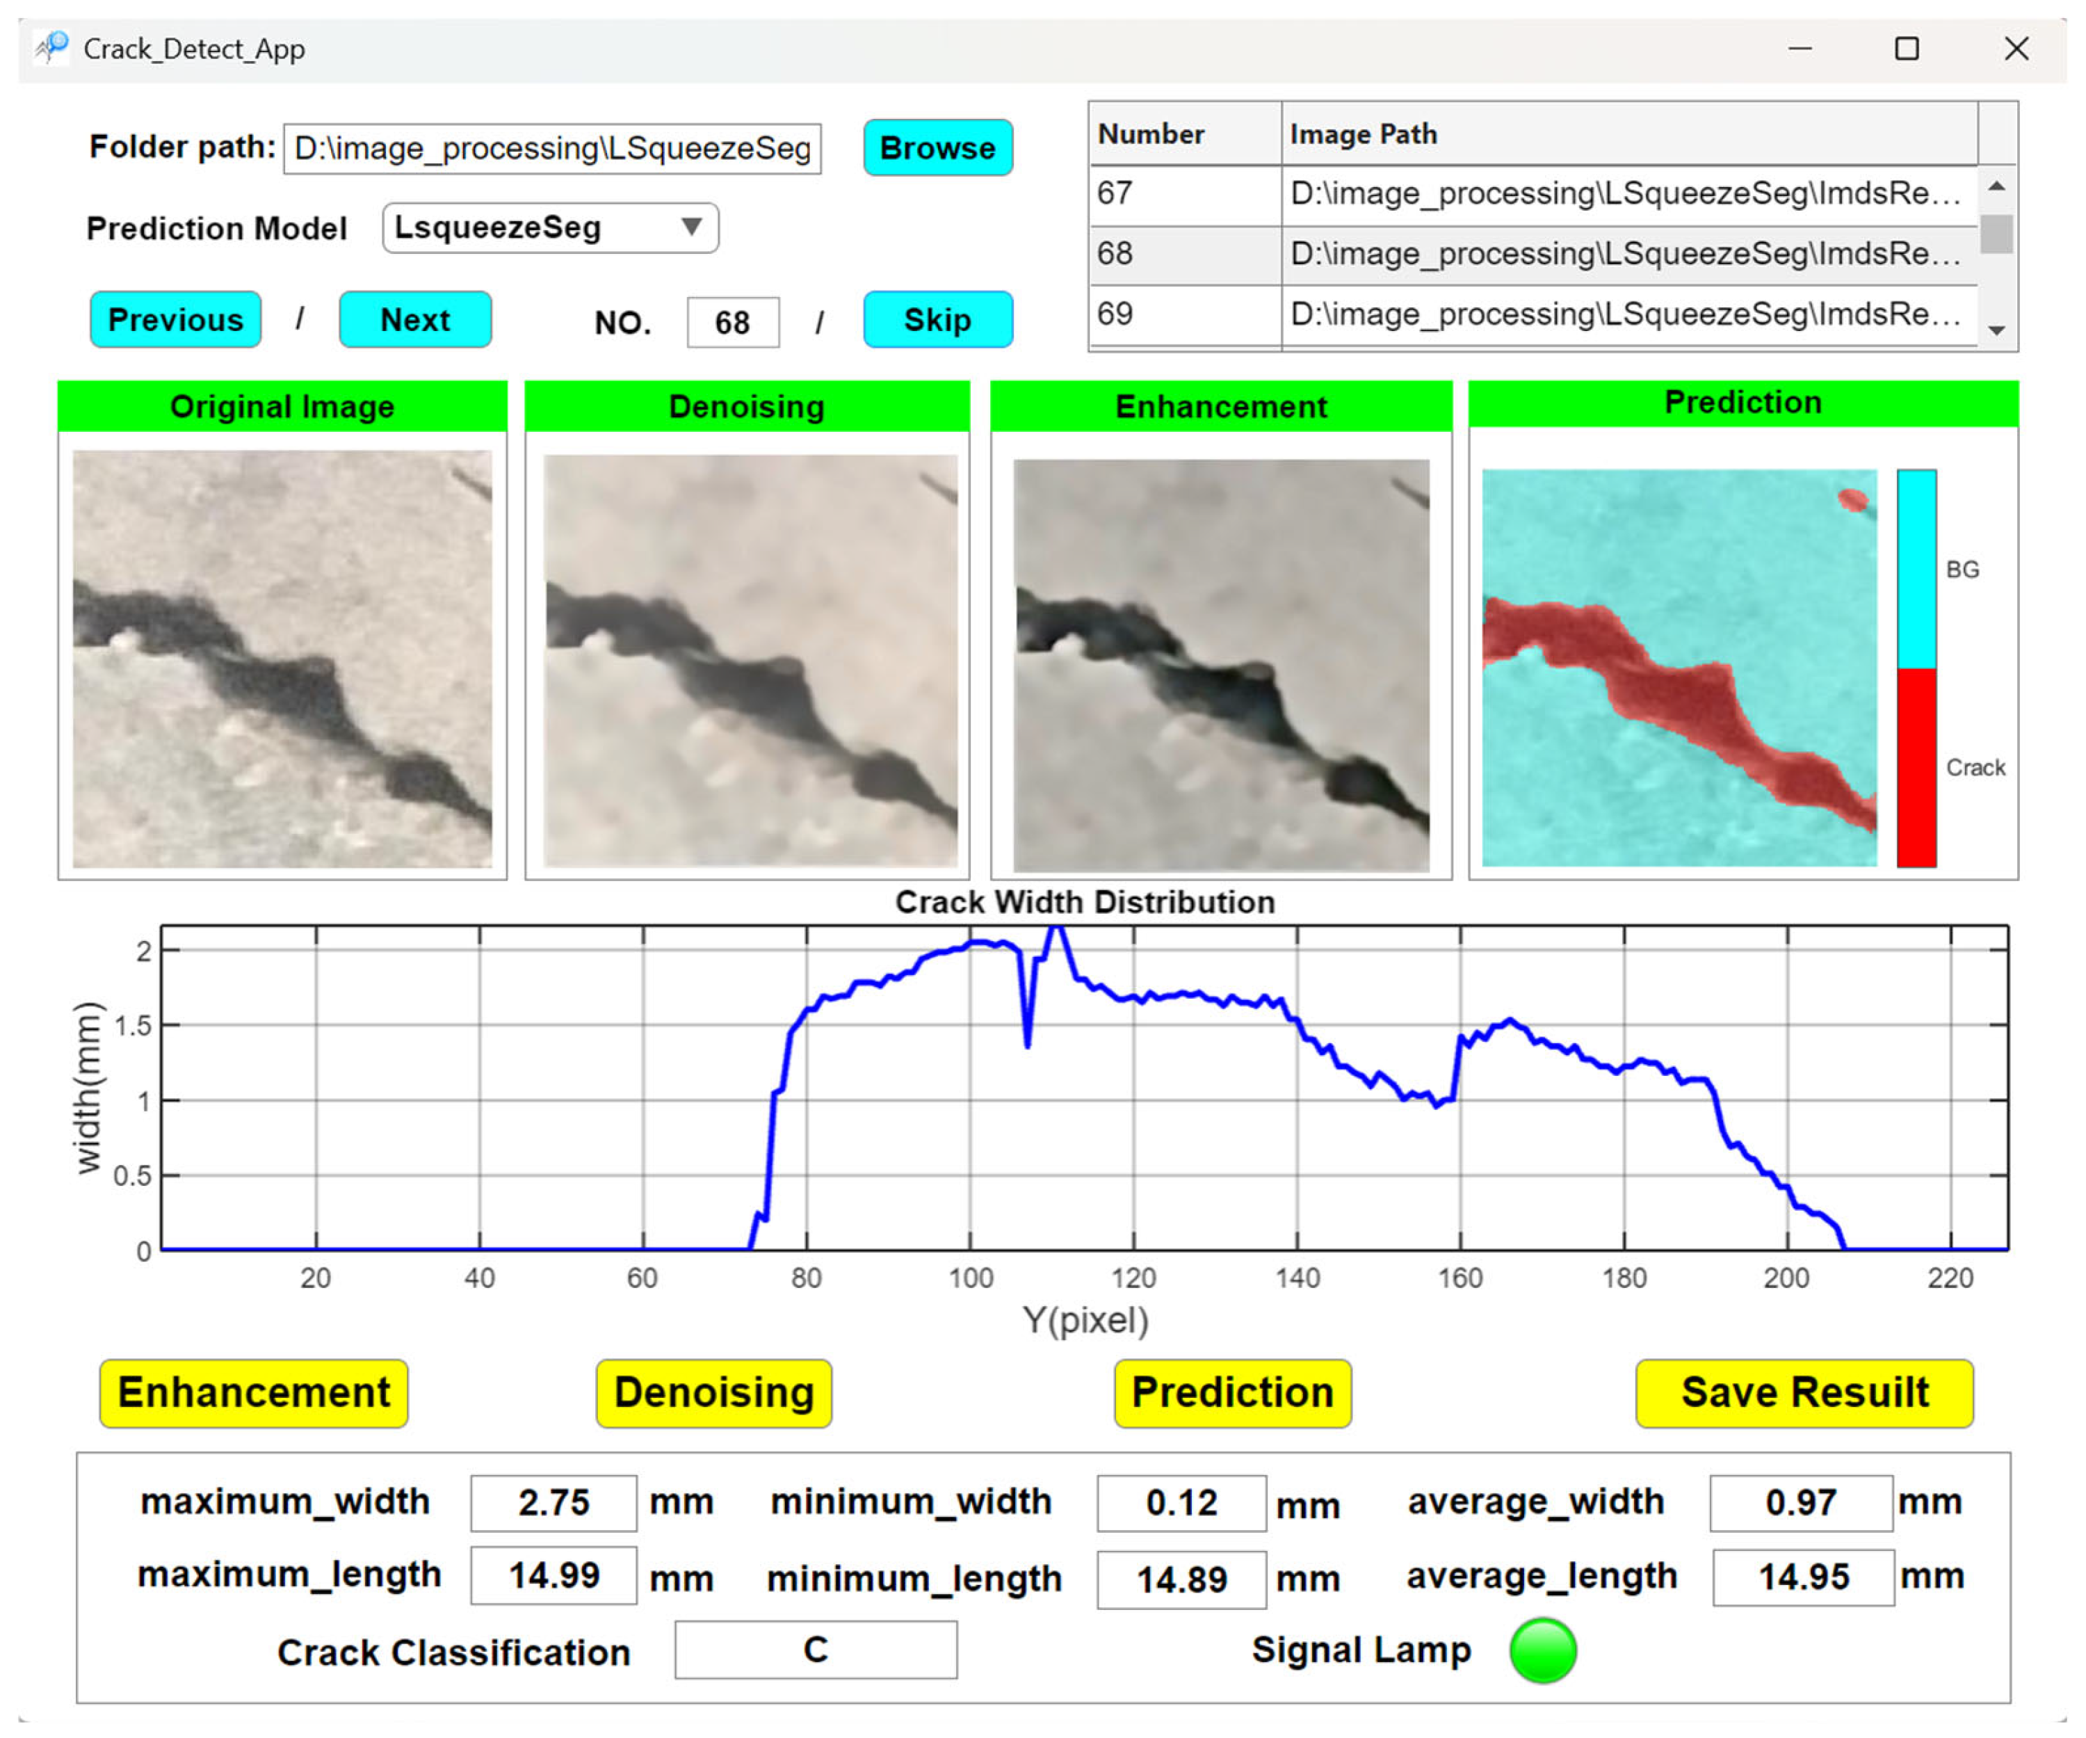
Task: Select row 69 in the image table
Action: pyautogui.click(x=1530, y=315)
